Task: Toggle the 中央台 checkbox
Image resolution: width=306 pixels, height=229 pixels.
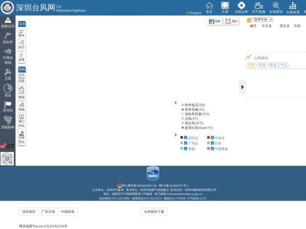Action: click(212, 137)
